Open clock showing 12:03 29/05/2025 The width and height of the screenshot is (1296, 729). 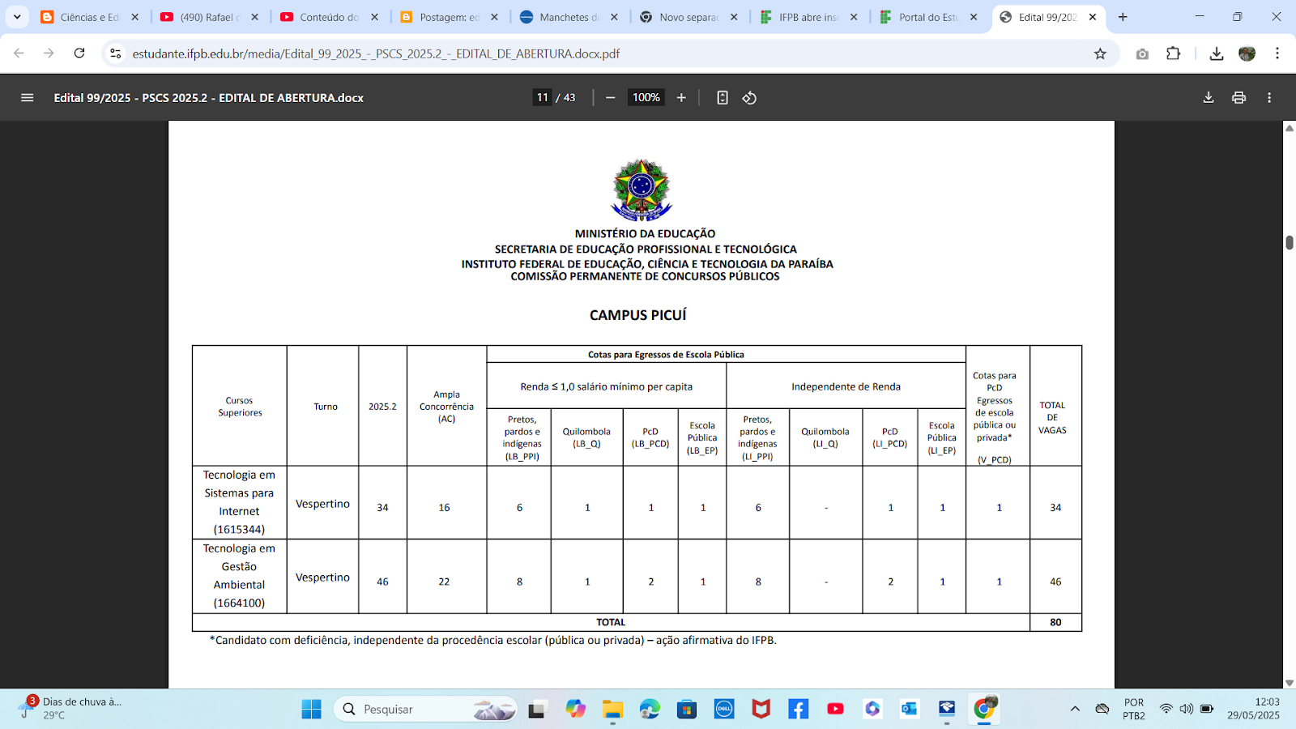[1253, 709]
